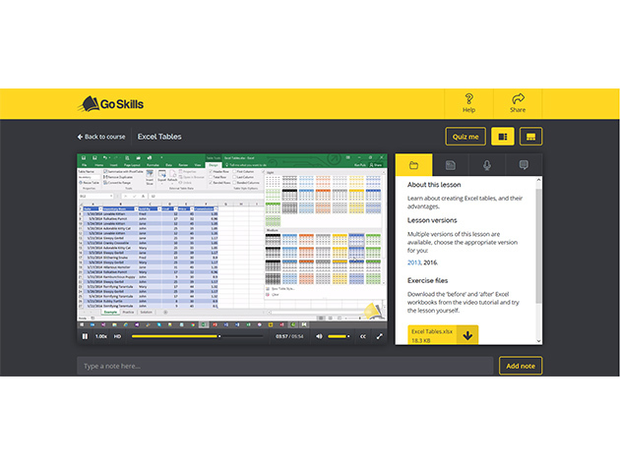
Task: Go back to course
Action: [x=101, y=137]
